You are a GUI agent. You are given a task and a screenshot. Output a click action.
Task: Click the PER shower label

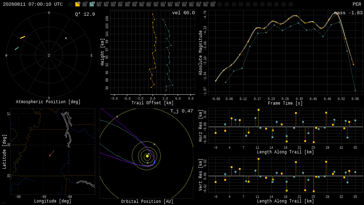[357, 4]
